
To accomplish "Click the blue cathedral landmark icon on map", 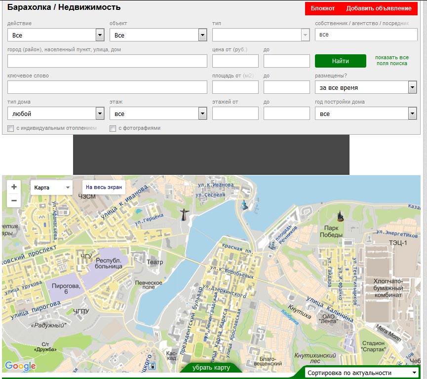I will (244, 205).
